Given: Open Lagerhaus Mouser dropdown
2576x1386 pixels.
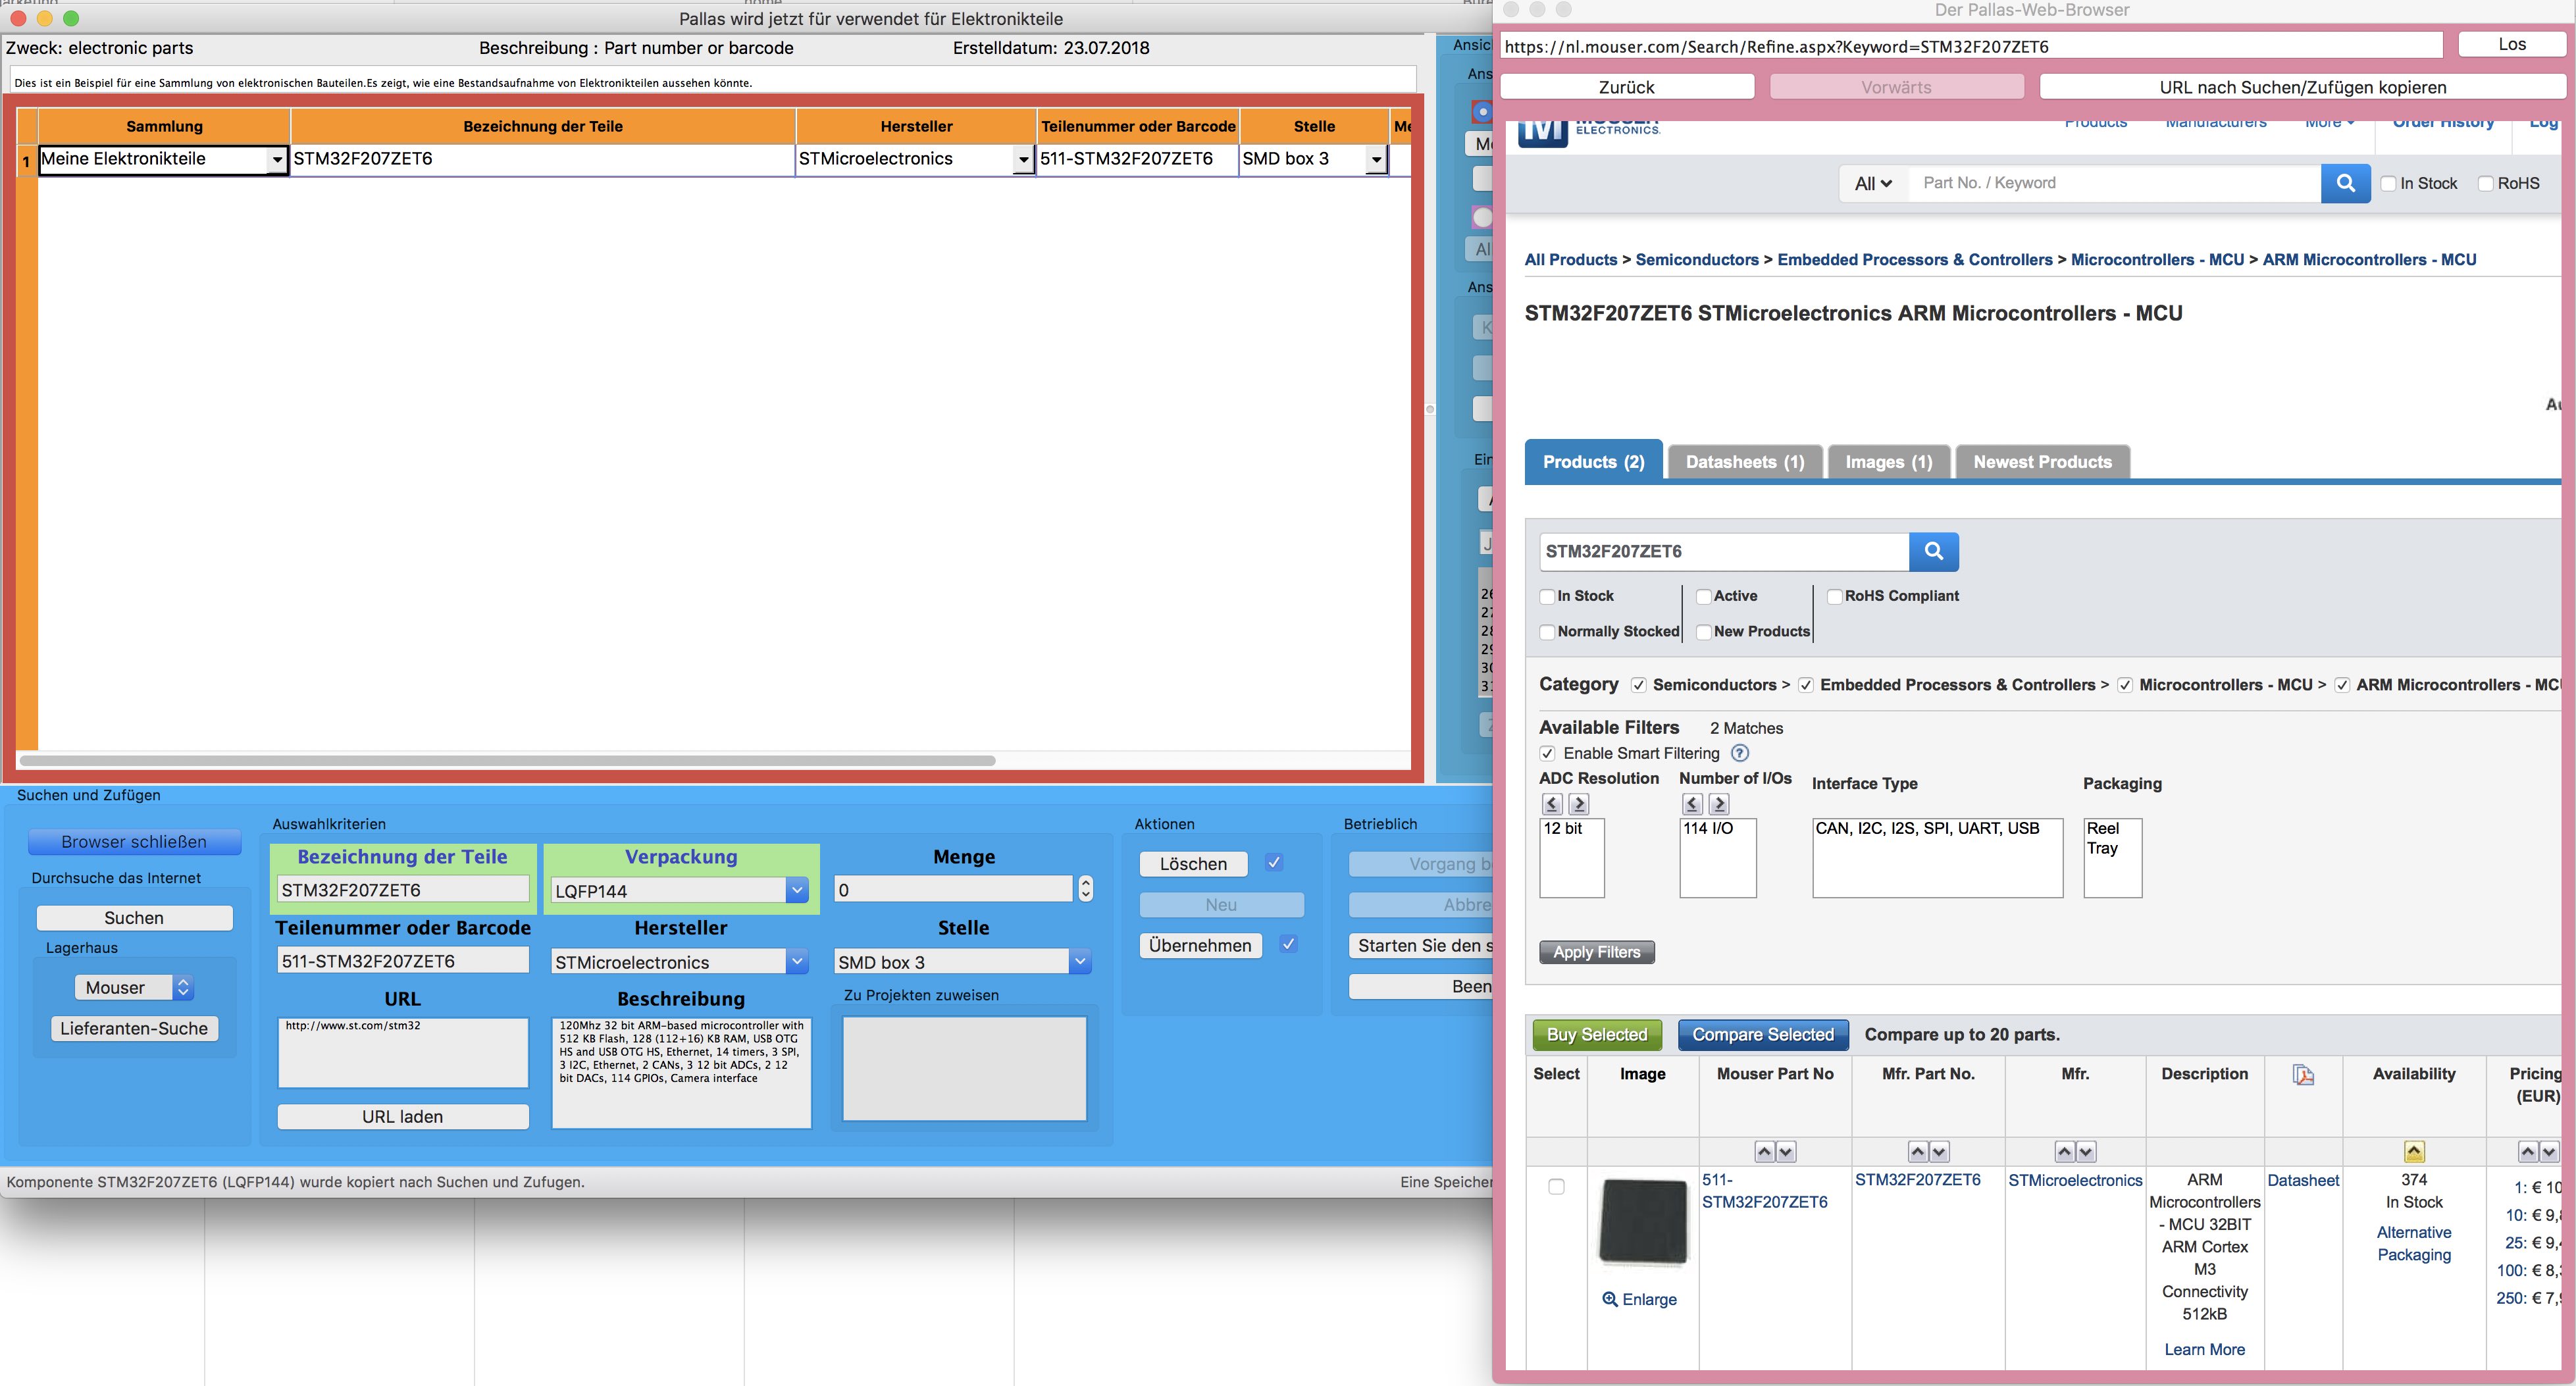Looking at the screenshot, I should point(134,987).
